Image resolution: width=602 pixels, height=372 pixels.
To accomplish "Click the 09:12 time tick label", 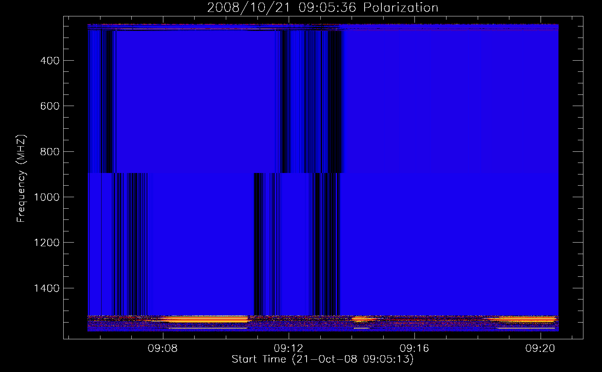I will (288, 348).
